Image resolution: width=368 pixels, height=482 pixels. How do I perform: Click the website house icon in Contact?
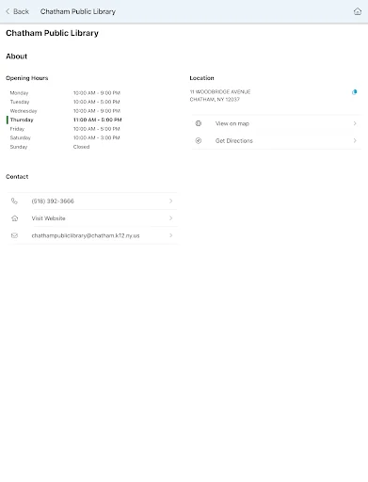click(14, 218)
